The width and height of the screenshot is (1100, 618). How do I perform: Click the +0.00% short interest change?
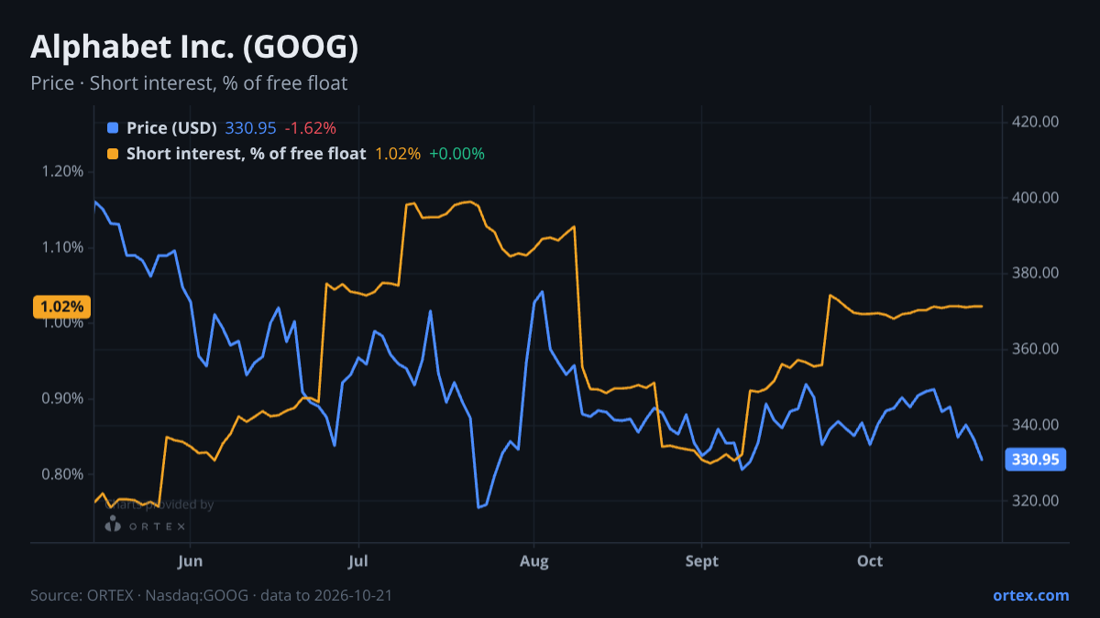click(456, 154)
